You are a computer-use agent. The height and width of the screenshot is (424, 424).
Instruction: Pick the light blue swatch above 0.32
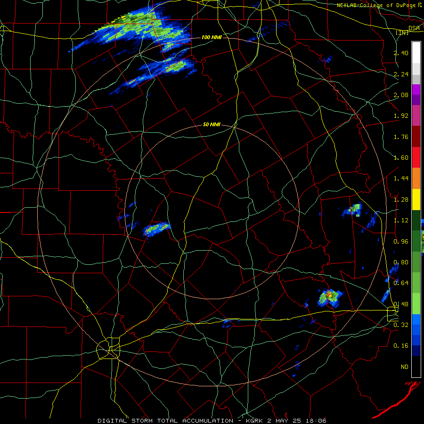pyautogui.click(x=416, y=319)
